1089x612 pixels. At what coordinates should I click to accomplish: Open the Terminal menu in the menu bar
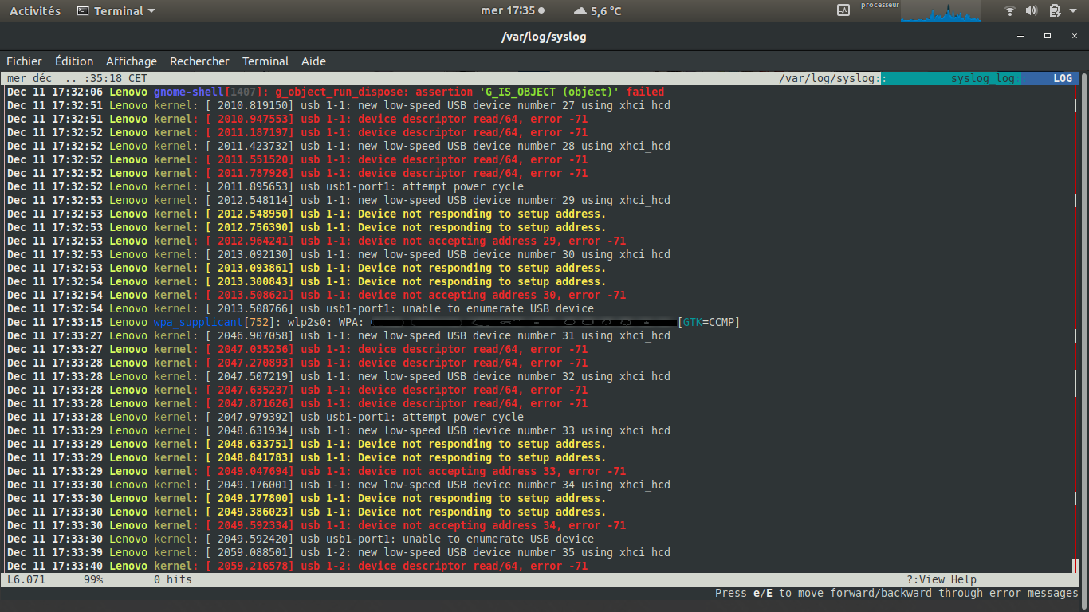click(265, 61)
